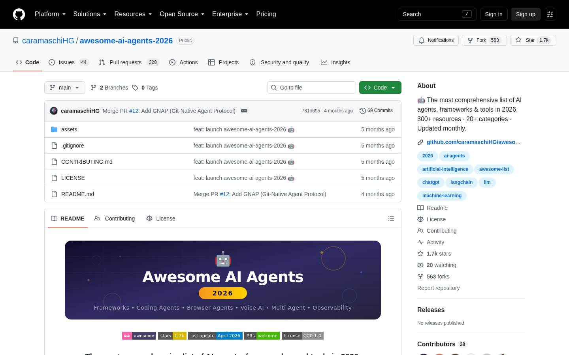Screen dimensions: 569x355
Task: Click the artificial-intelligence topic tag
Action: [x=445, y=170]
